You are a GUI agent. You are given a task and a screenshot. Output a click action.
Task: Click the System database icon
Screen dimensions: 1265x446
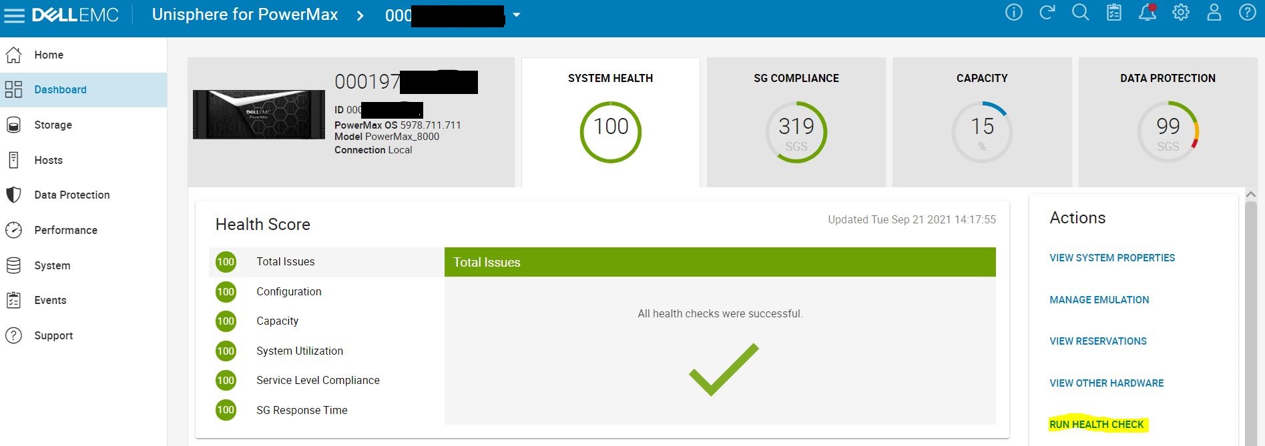tap(14, 265)
